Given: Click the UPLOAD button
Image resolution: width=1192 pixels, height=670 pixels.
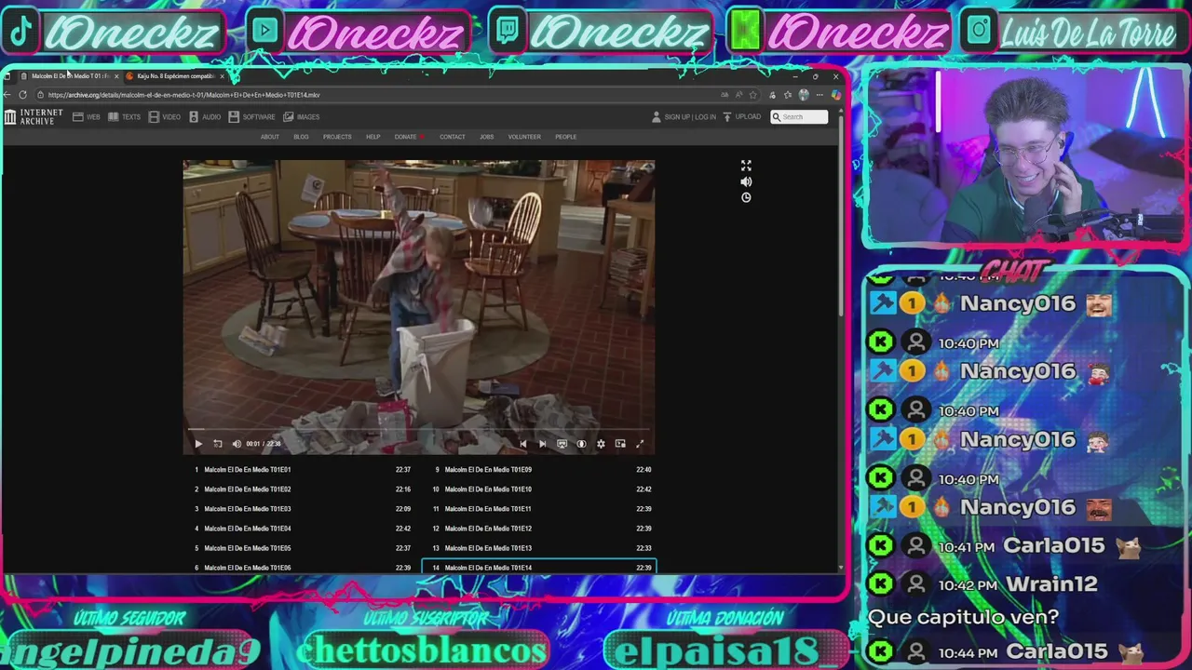Looking at the screenshot, I should tap(742, 116).
